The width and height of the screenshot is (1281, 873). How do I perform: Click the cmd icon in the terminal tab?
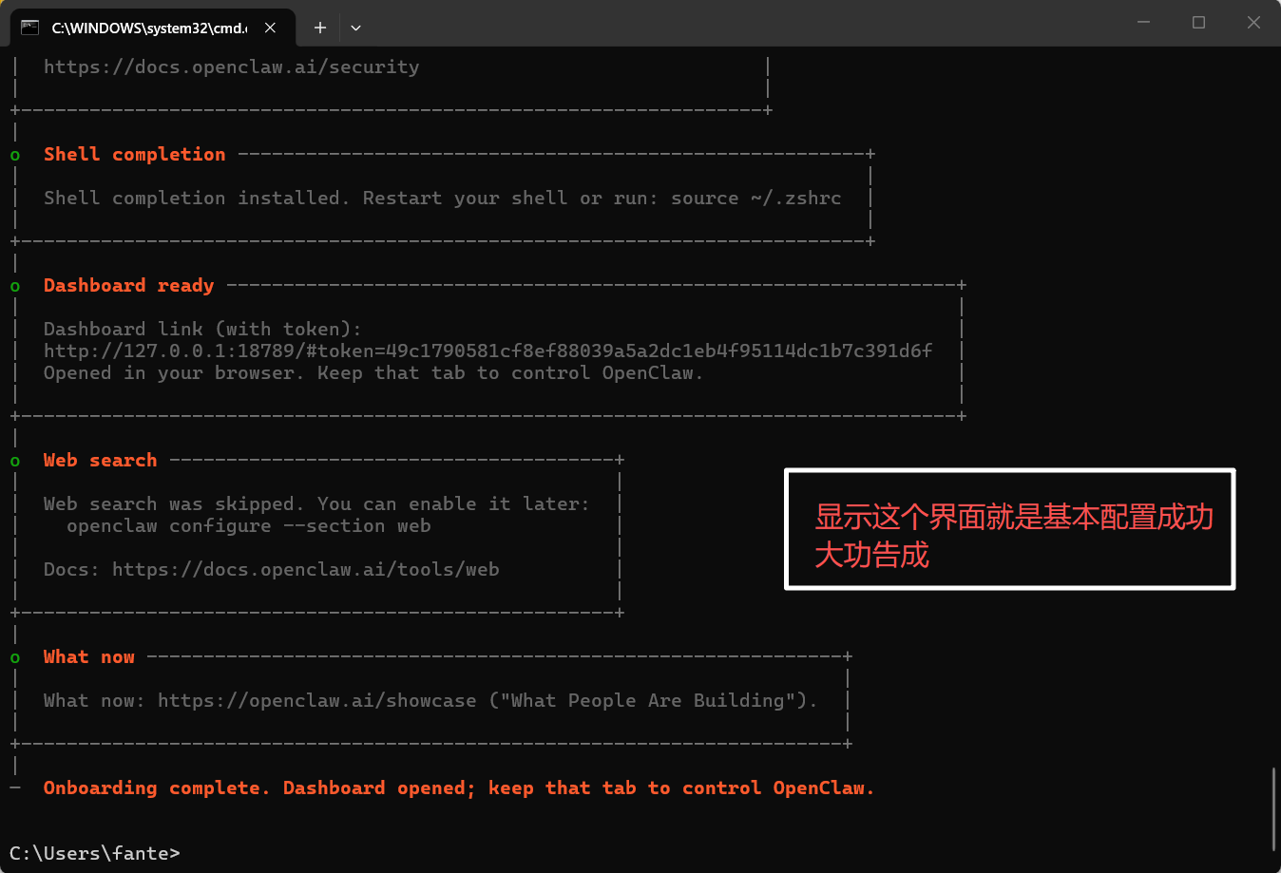pyautogui.click(x=30, y=28)
